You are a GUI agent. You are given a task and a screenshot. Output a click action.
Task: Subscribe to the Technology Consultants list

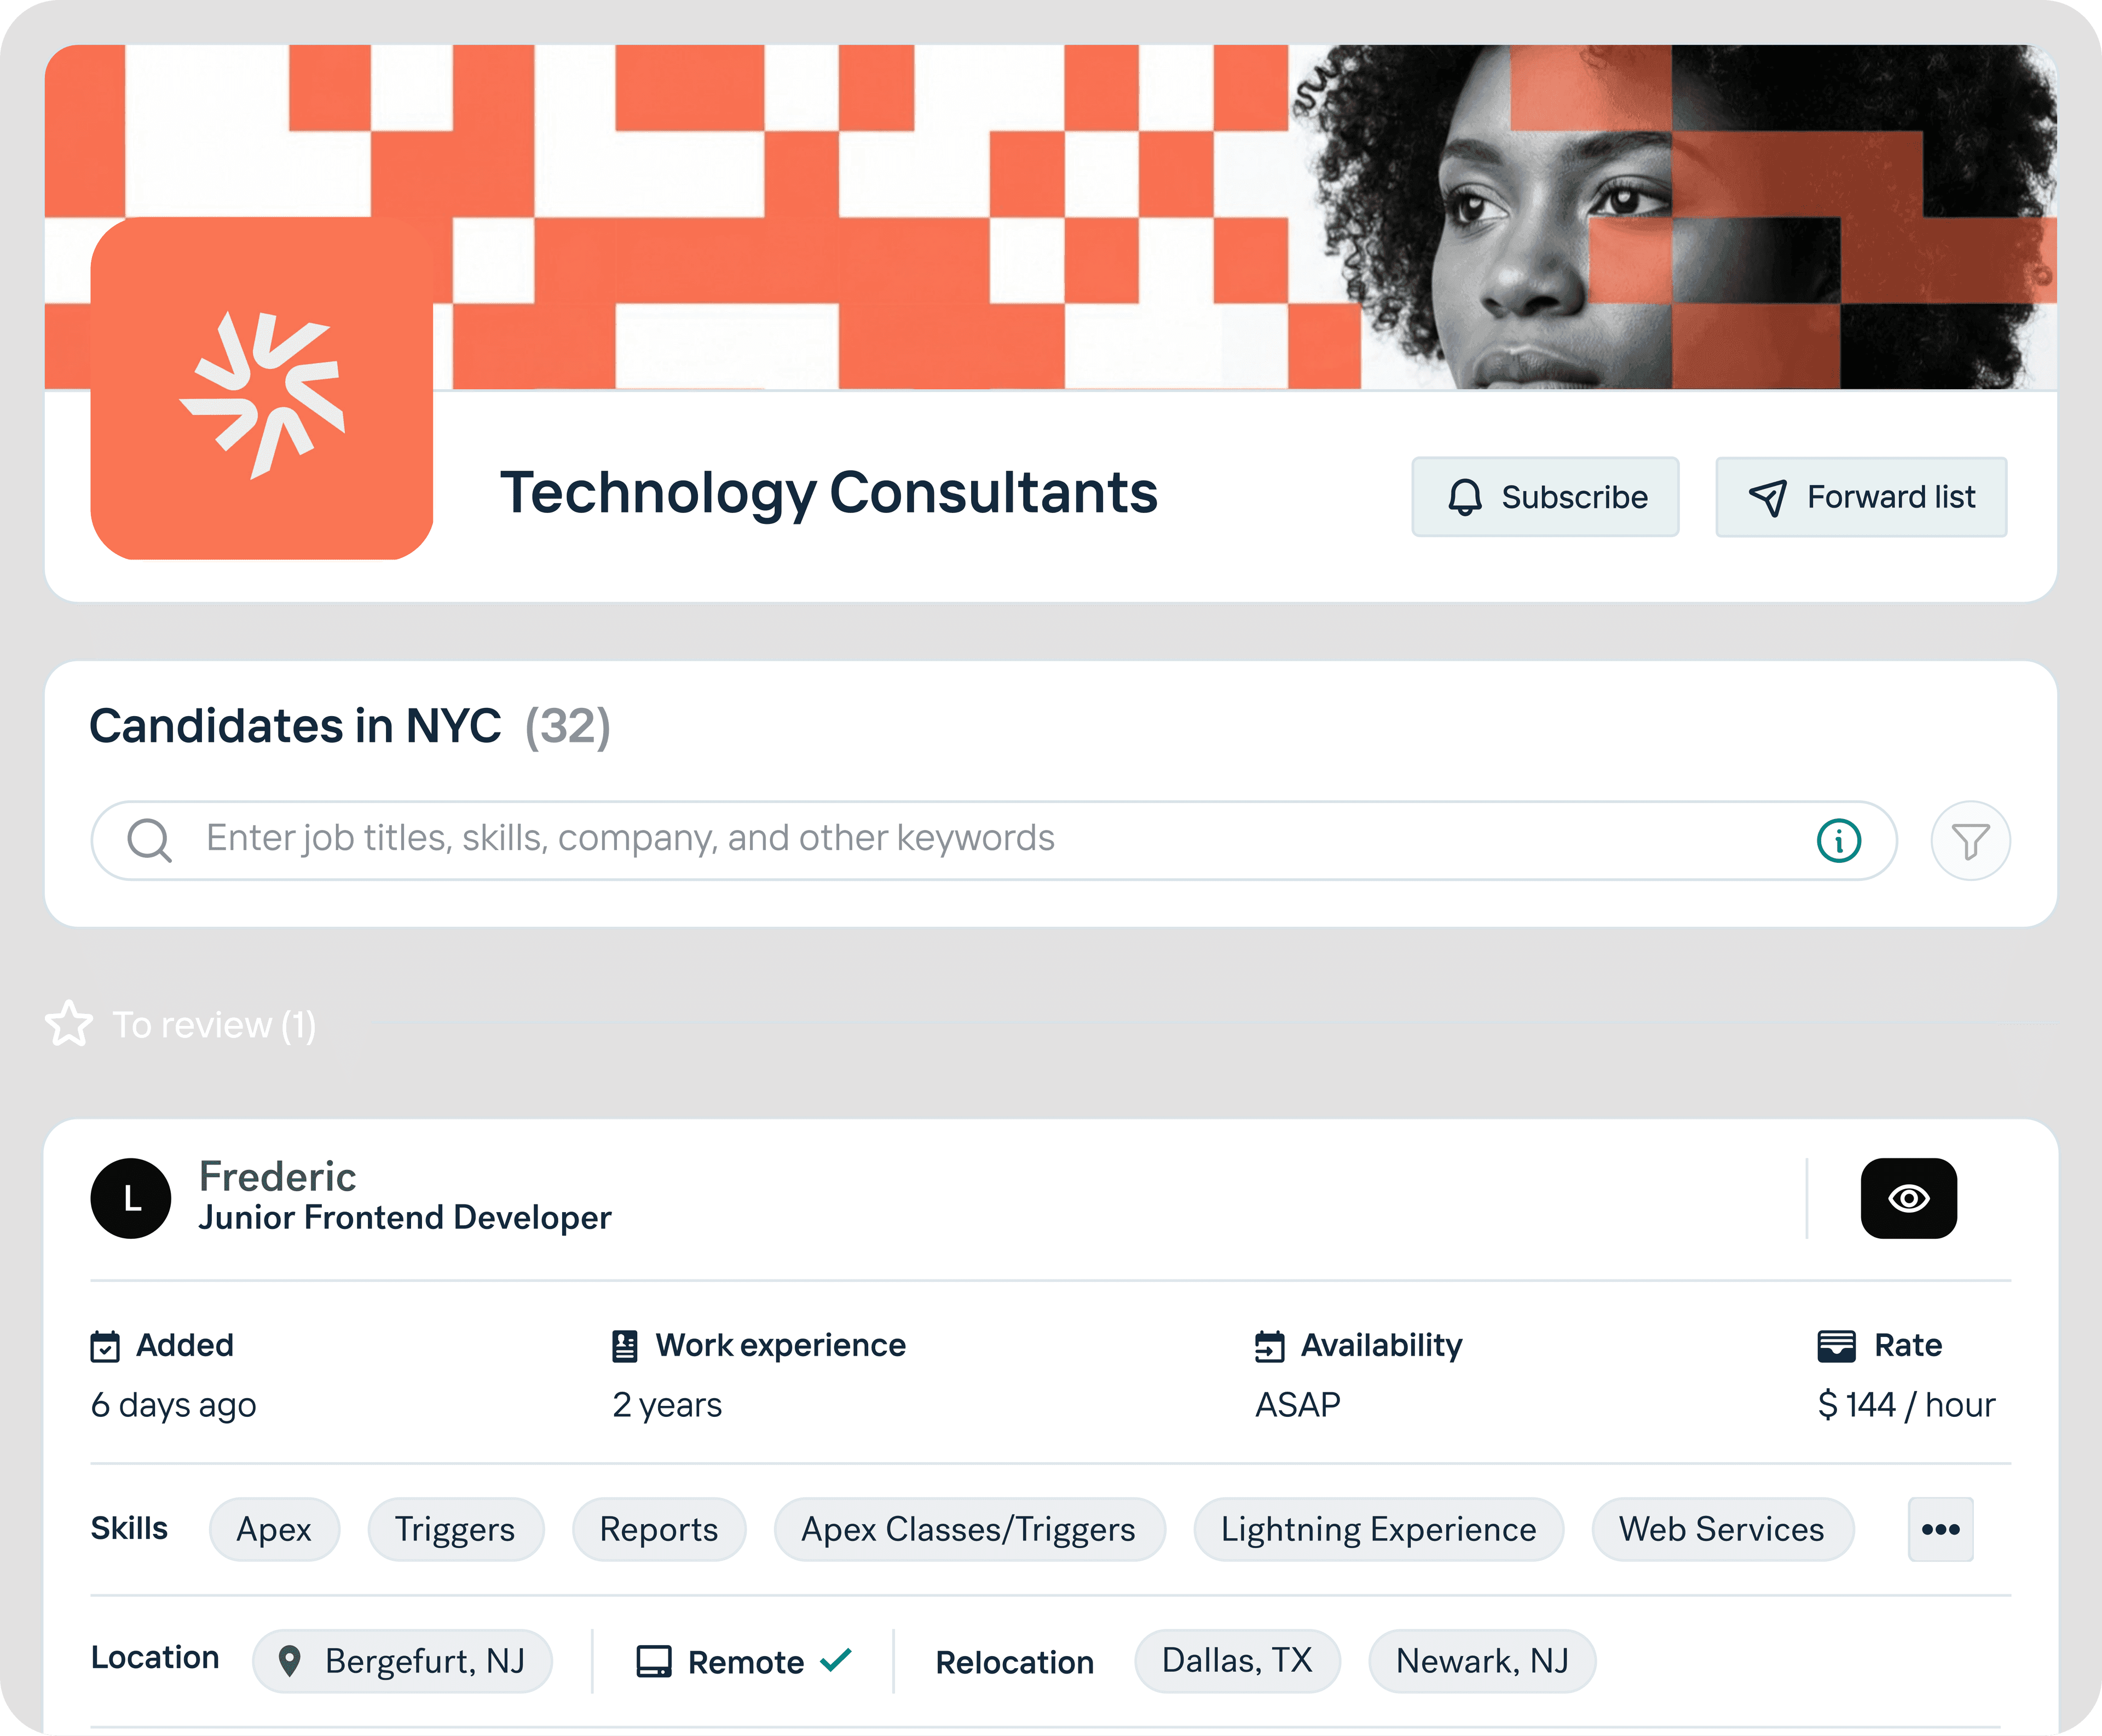pos(1545,497)
